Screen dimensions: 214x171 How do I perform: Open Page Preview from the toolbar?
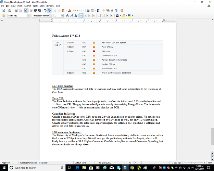coord(40,10)
